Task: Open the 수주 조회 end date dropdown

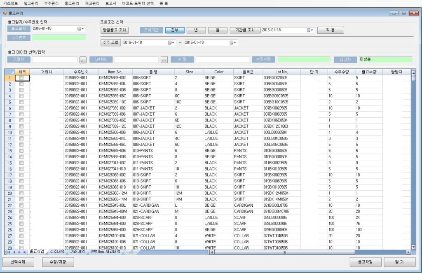Action: (233, 42)
